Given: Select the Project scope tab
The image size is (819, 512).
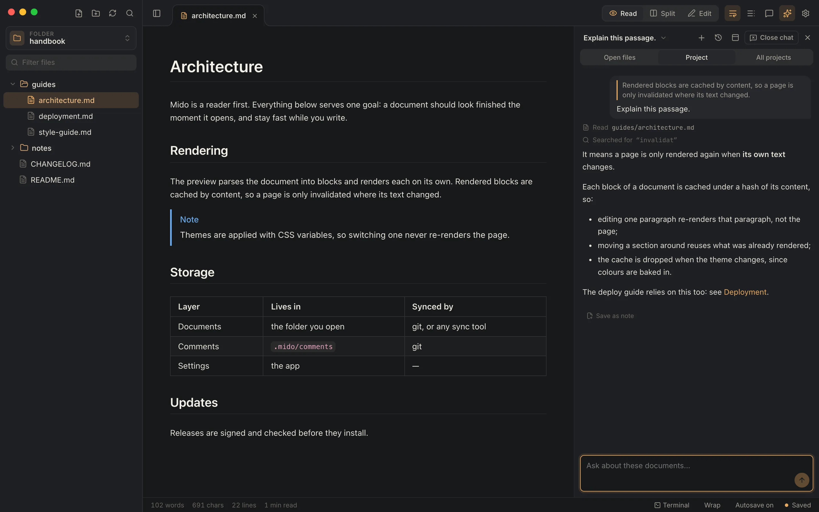Looking at the screenshot, I should (696, 57).
